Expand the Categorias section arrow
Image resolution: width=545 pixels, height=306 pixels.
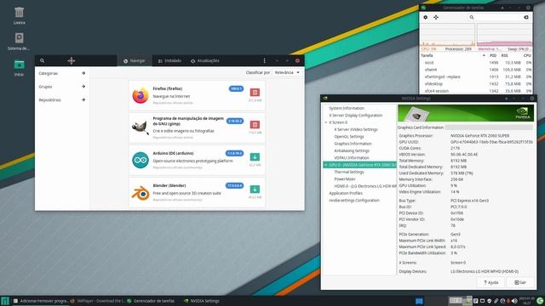tap(83, 73)
